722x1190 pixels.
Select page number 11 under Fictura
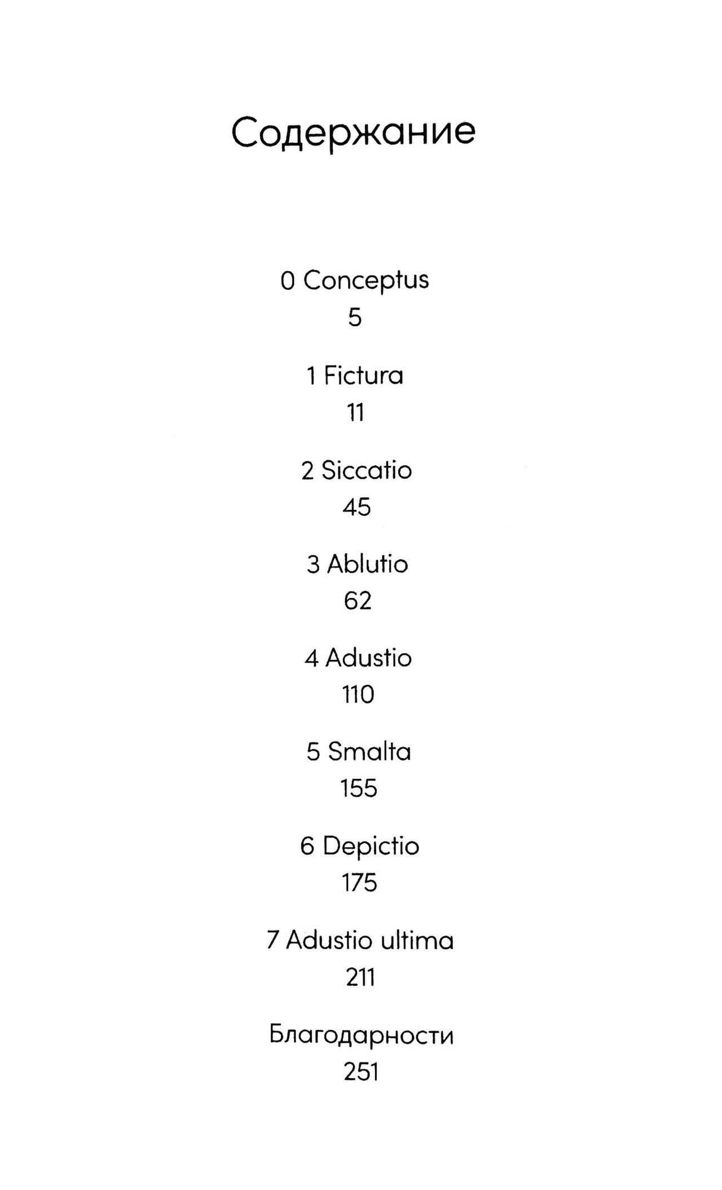355,412
